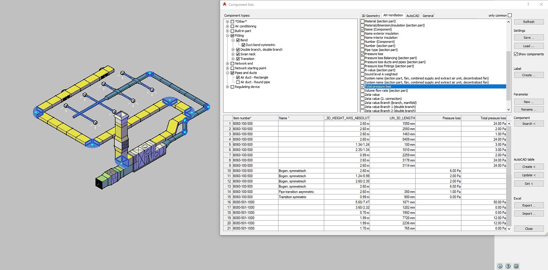
Task: Click the help '?' in the title bar
Action: pos(528,4)
